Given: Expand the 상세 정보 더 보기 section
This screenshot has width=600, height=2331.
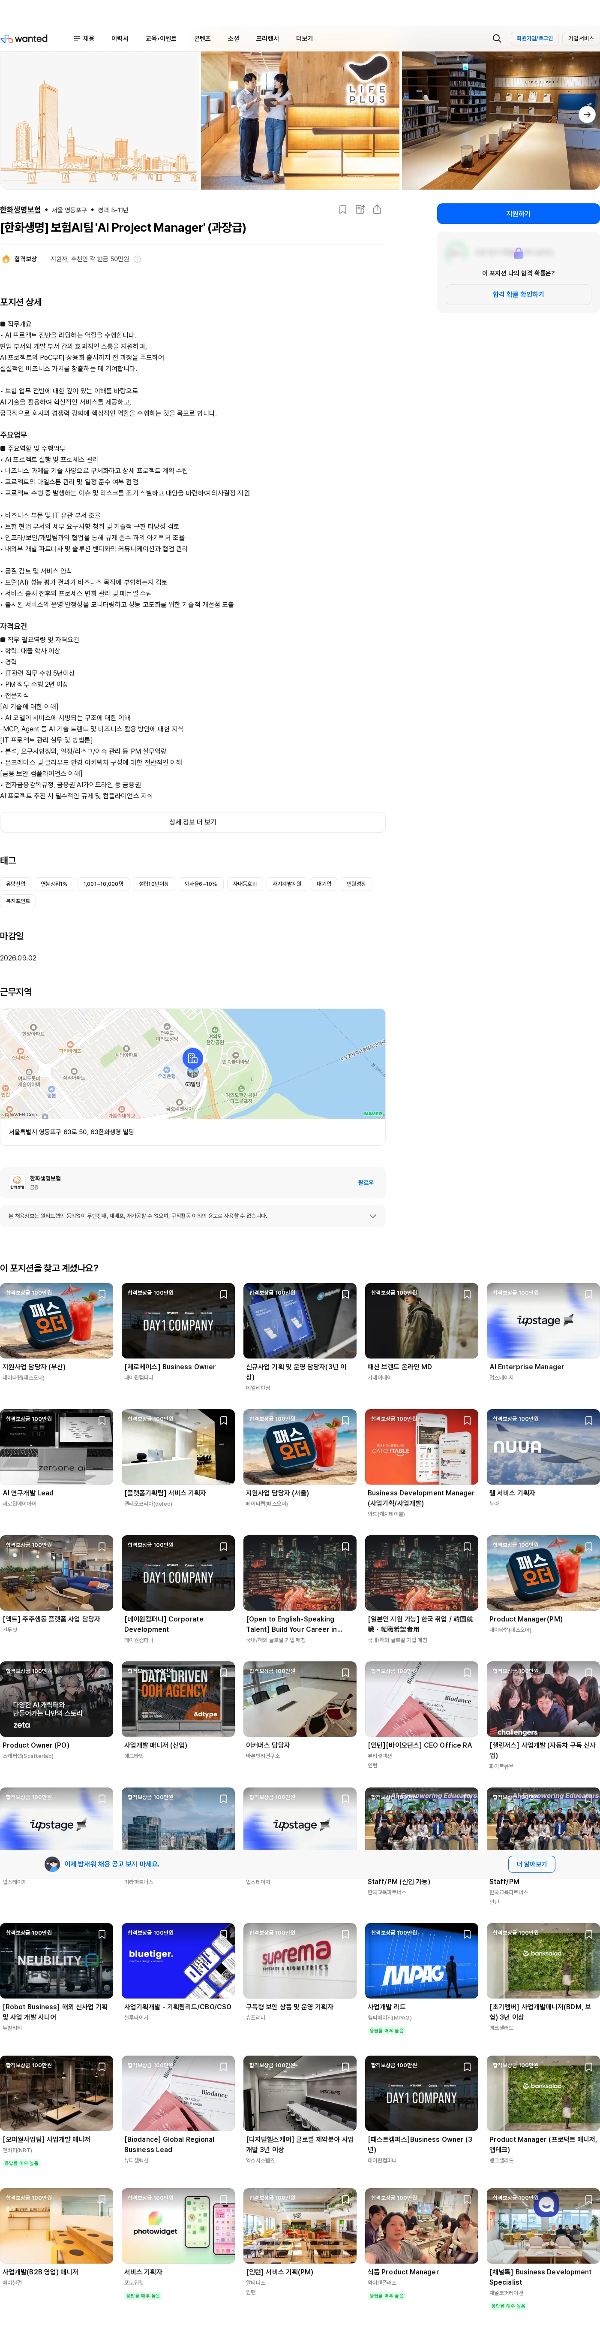Looking at the screenshot, I should 192,823.
